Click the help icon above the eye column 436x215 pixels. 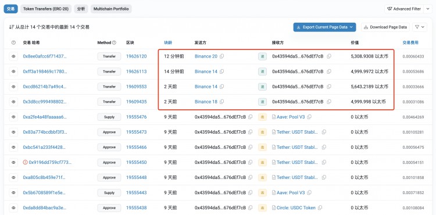[13, 42]
